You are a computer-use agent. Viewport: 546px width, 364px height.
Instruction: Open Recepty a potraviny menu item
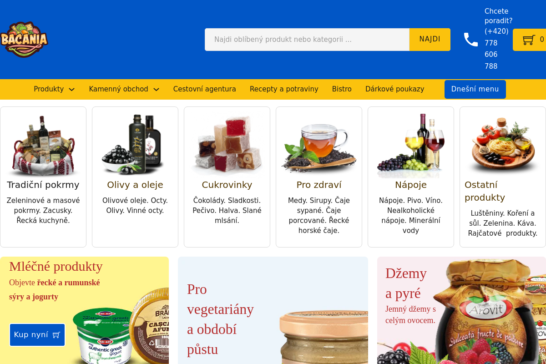click(x=284, y=89)
